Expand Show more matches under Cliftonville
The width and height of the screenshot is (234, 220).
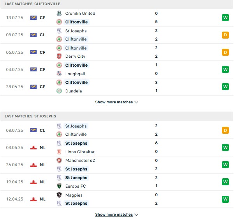pos(114,102)
